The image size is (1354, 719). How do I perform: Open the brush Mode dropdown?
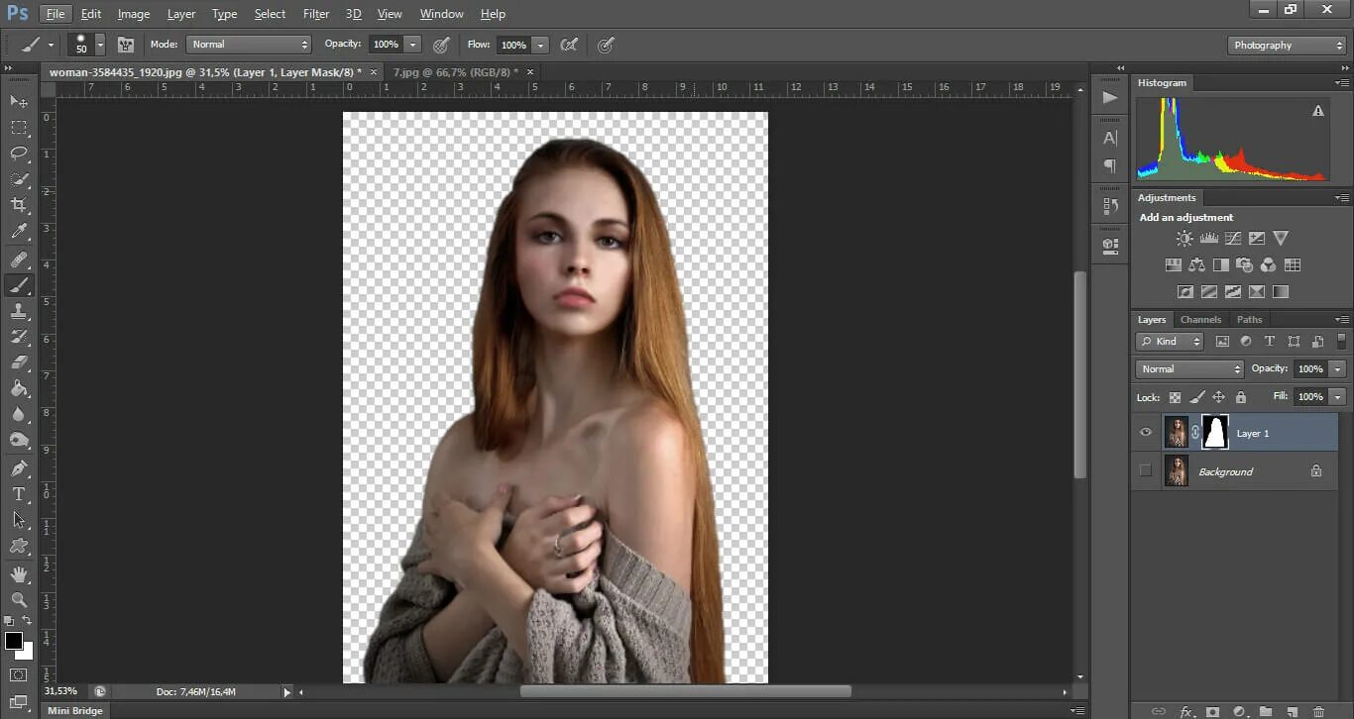249,45
